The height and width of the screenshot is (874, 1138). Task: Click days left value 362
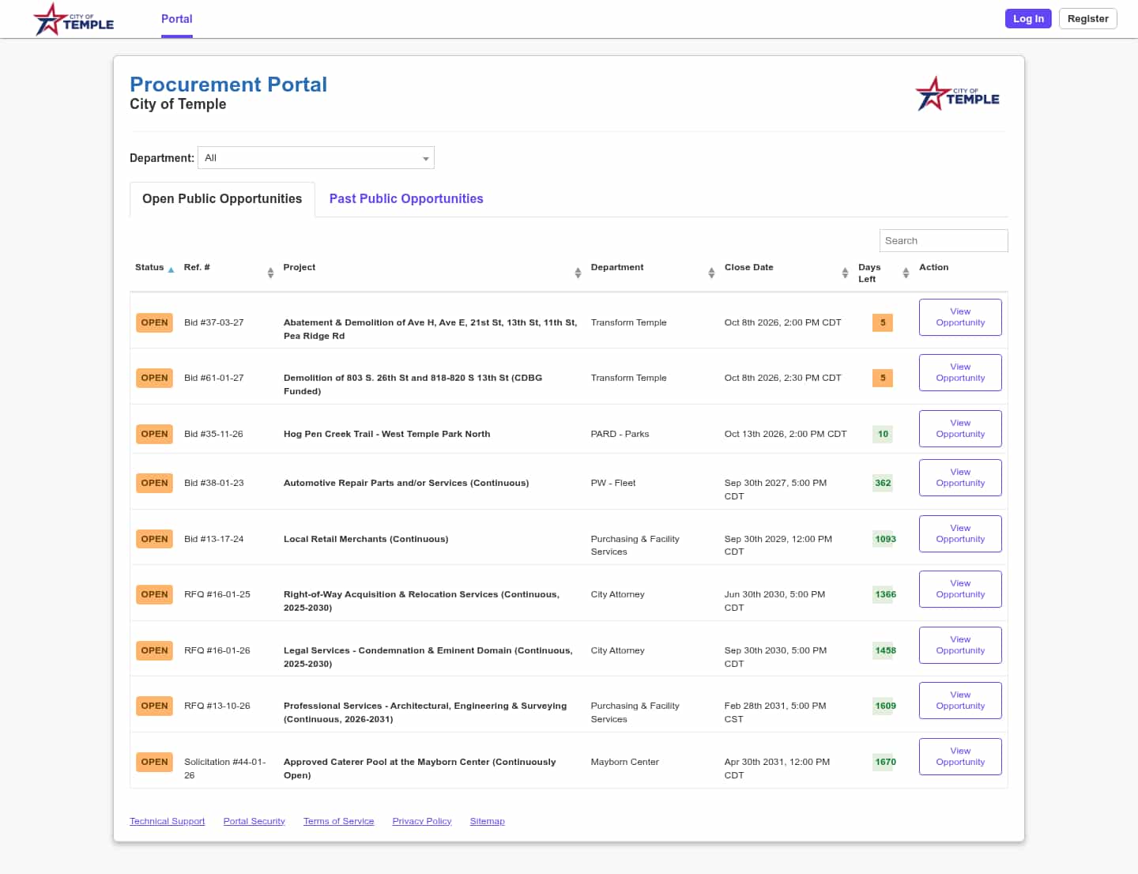coord(883,483)
